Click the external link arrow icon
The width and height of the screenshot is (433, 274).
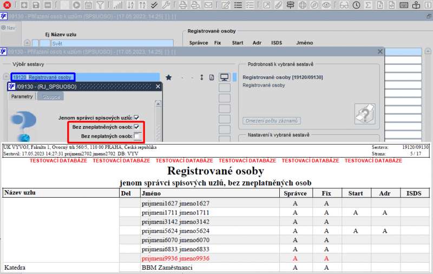pyautogui.click(x=267, y=5)
